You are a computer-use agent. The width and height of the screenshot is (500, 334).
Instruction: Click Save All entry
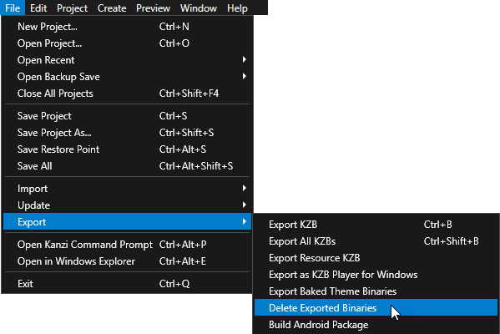127,166
